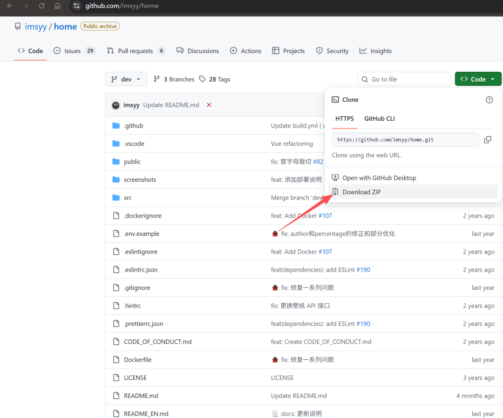Toggle the green Code dropdown button
This screenshot has height=418, width=503.
[x=478, y=79]
